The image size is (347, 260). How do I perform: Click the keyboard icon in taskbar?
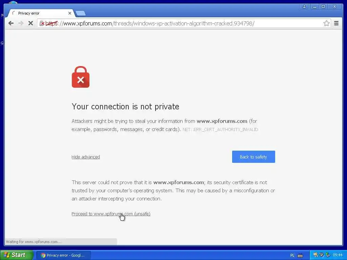click(x=300, y=256)
